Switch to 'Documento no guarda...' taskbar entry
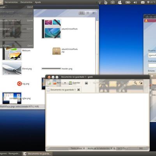 [37, 154]
